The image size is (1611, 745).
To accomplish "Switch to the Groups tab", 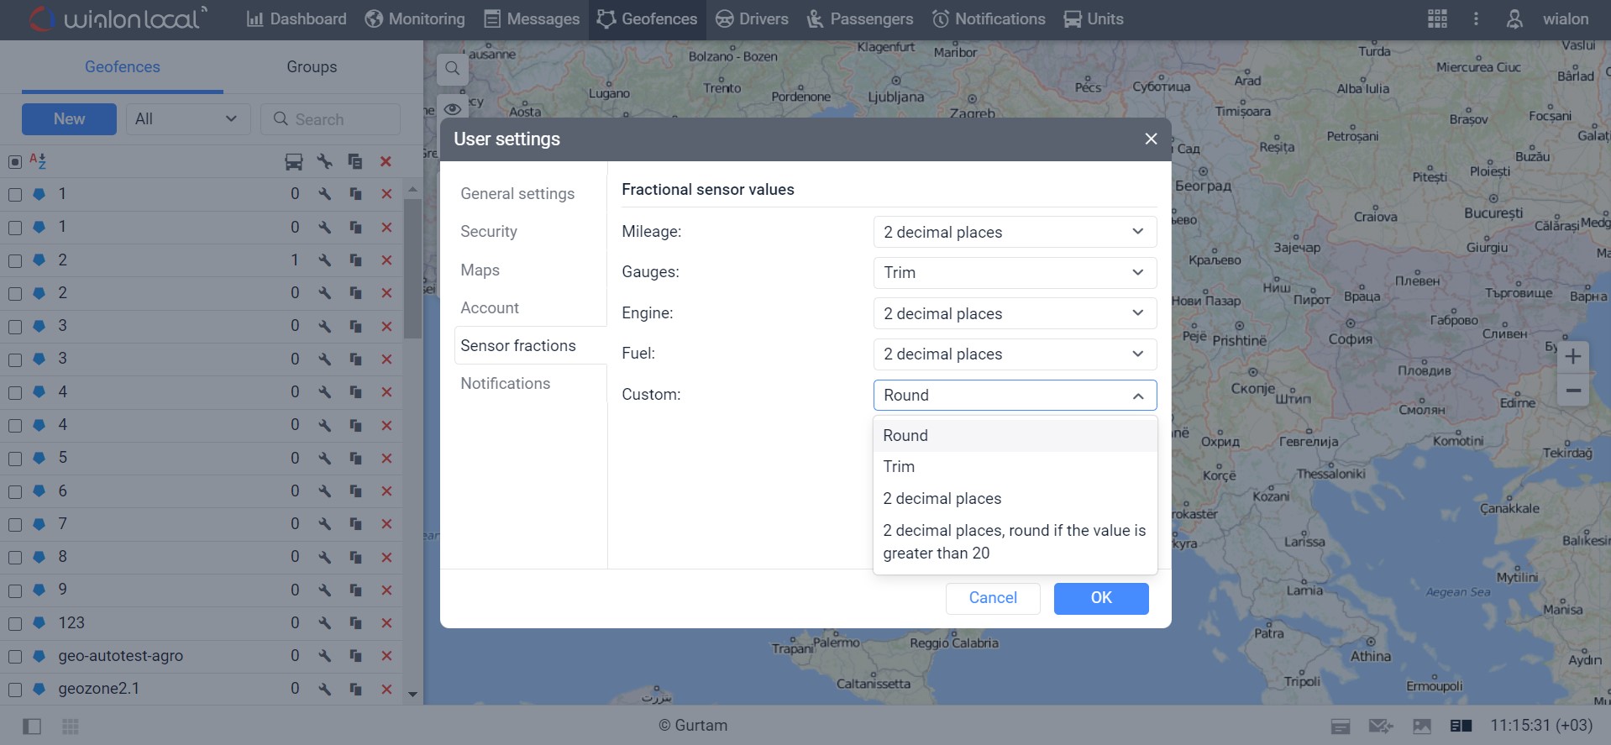I will 312,67.
